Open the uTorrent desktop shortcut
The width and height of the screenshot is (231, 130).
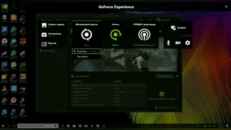click(14, 66)
